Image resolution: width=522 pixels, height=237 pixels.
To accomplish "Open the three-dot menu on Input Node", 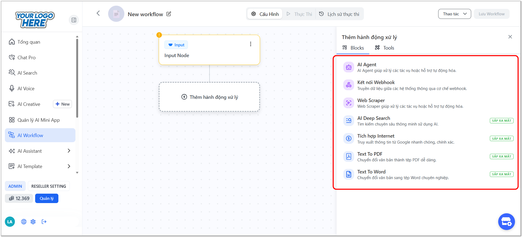I will [x=251, y=44].
